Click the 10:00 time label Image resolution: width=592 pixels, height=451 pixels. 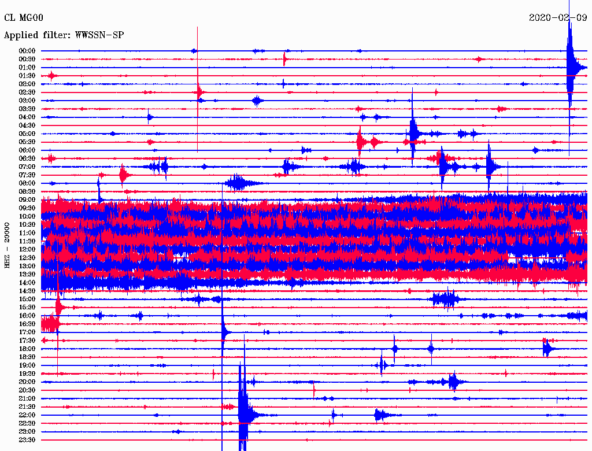(27, 217)
